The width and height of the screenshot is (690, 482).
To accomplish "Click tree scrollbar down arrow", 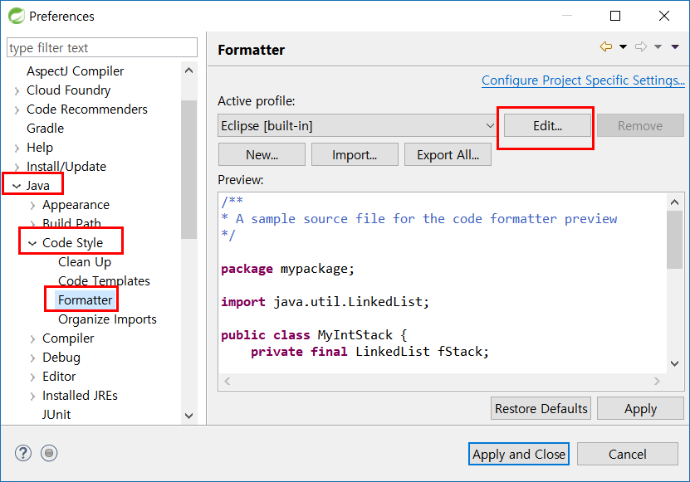I will pyautogui.click(x=188, y=416).
